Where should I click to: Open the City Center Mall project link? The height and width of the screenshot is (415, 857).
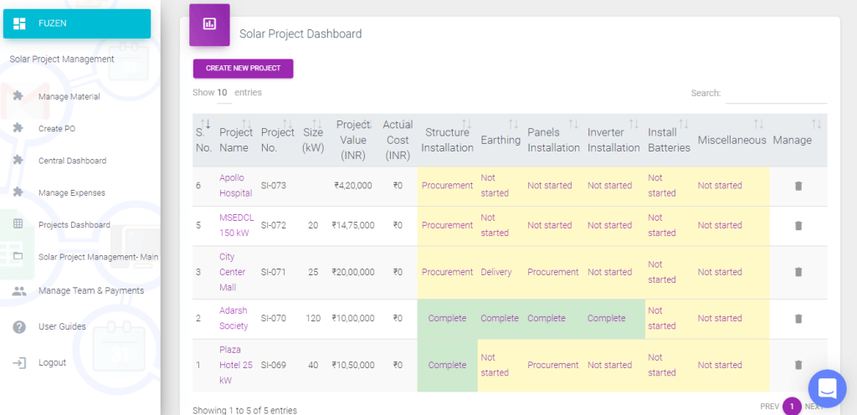tap(233, 272)
